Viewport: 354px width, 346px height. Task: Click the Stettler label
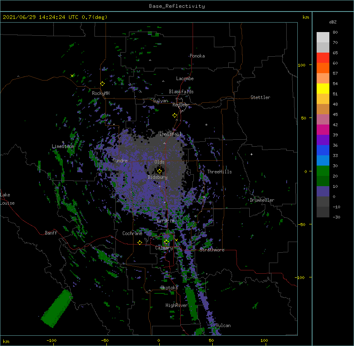260,97
